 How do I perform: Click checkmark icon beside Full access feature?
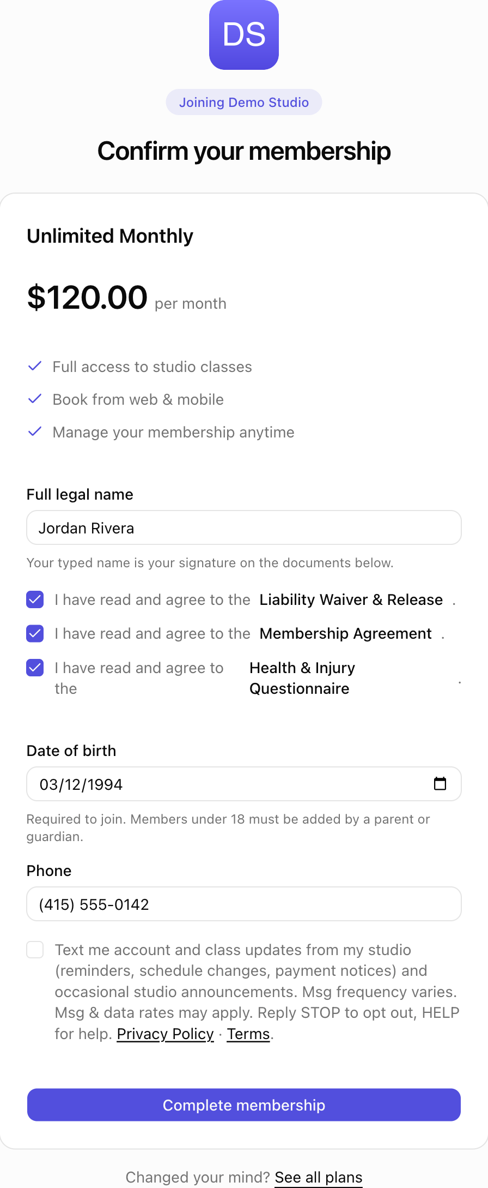[x=35, y=366]
